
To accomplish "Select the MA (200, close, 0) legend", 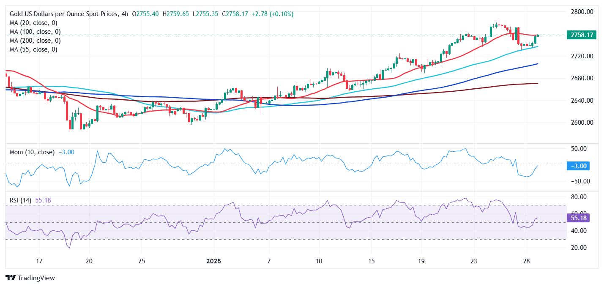I will point(35,41).
